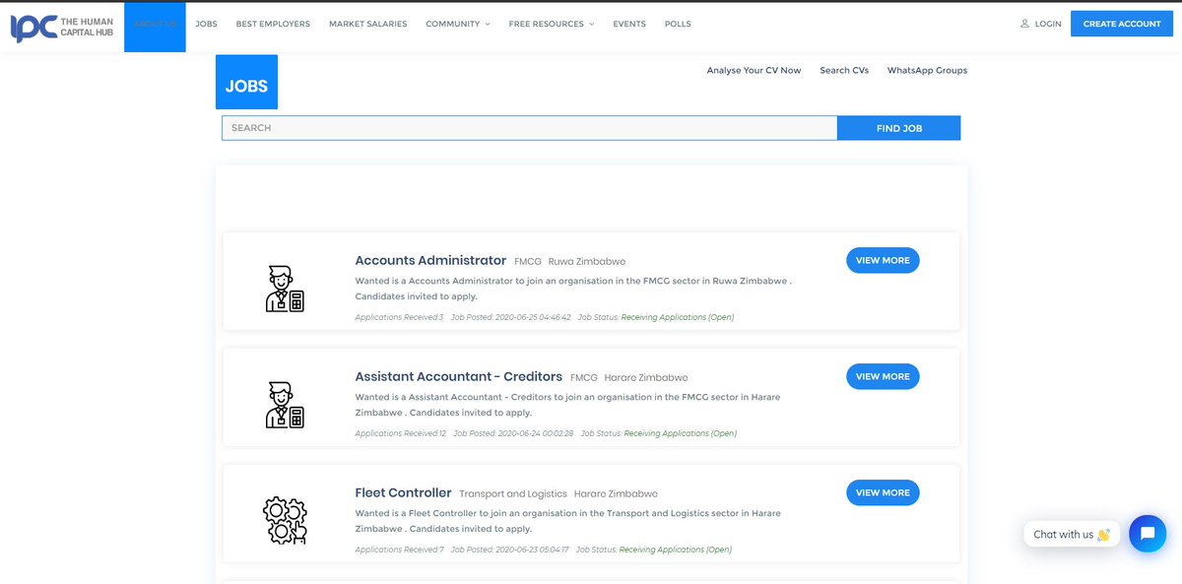This screenshot has width=1182, height=584.
Task: Select Market Salaries in the navbar
Action: [x=367, y=24]
